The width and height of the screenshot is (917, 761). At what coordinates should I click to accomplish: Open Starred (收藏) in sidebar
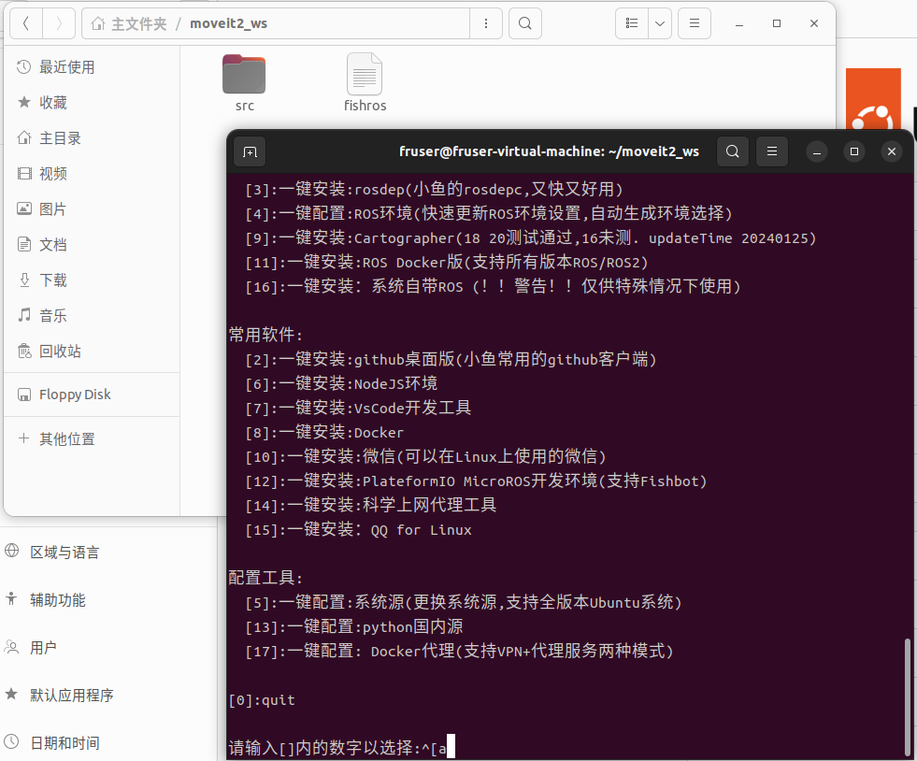pos(92,103)
